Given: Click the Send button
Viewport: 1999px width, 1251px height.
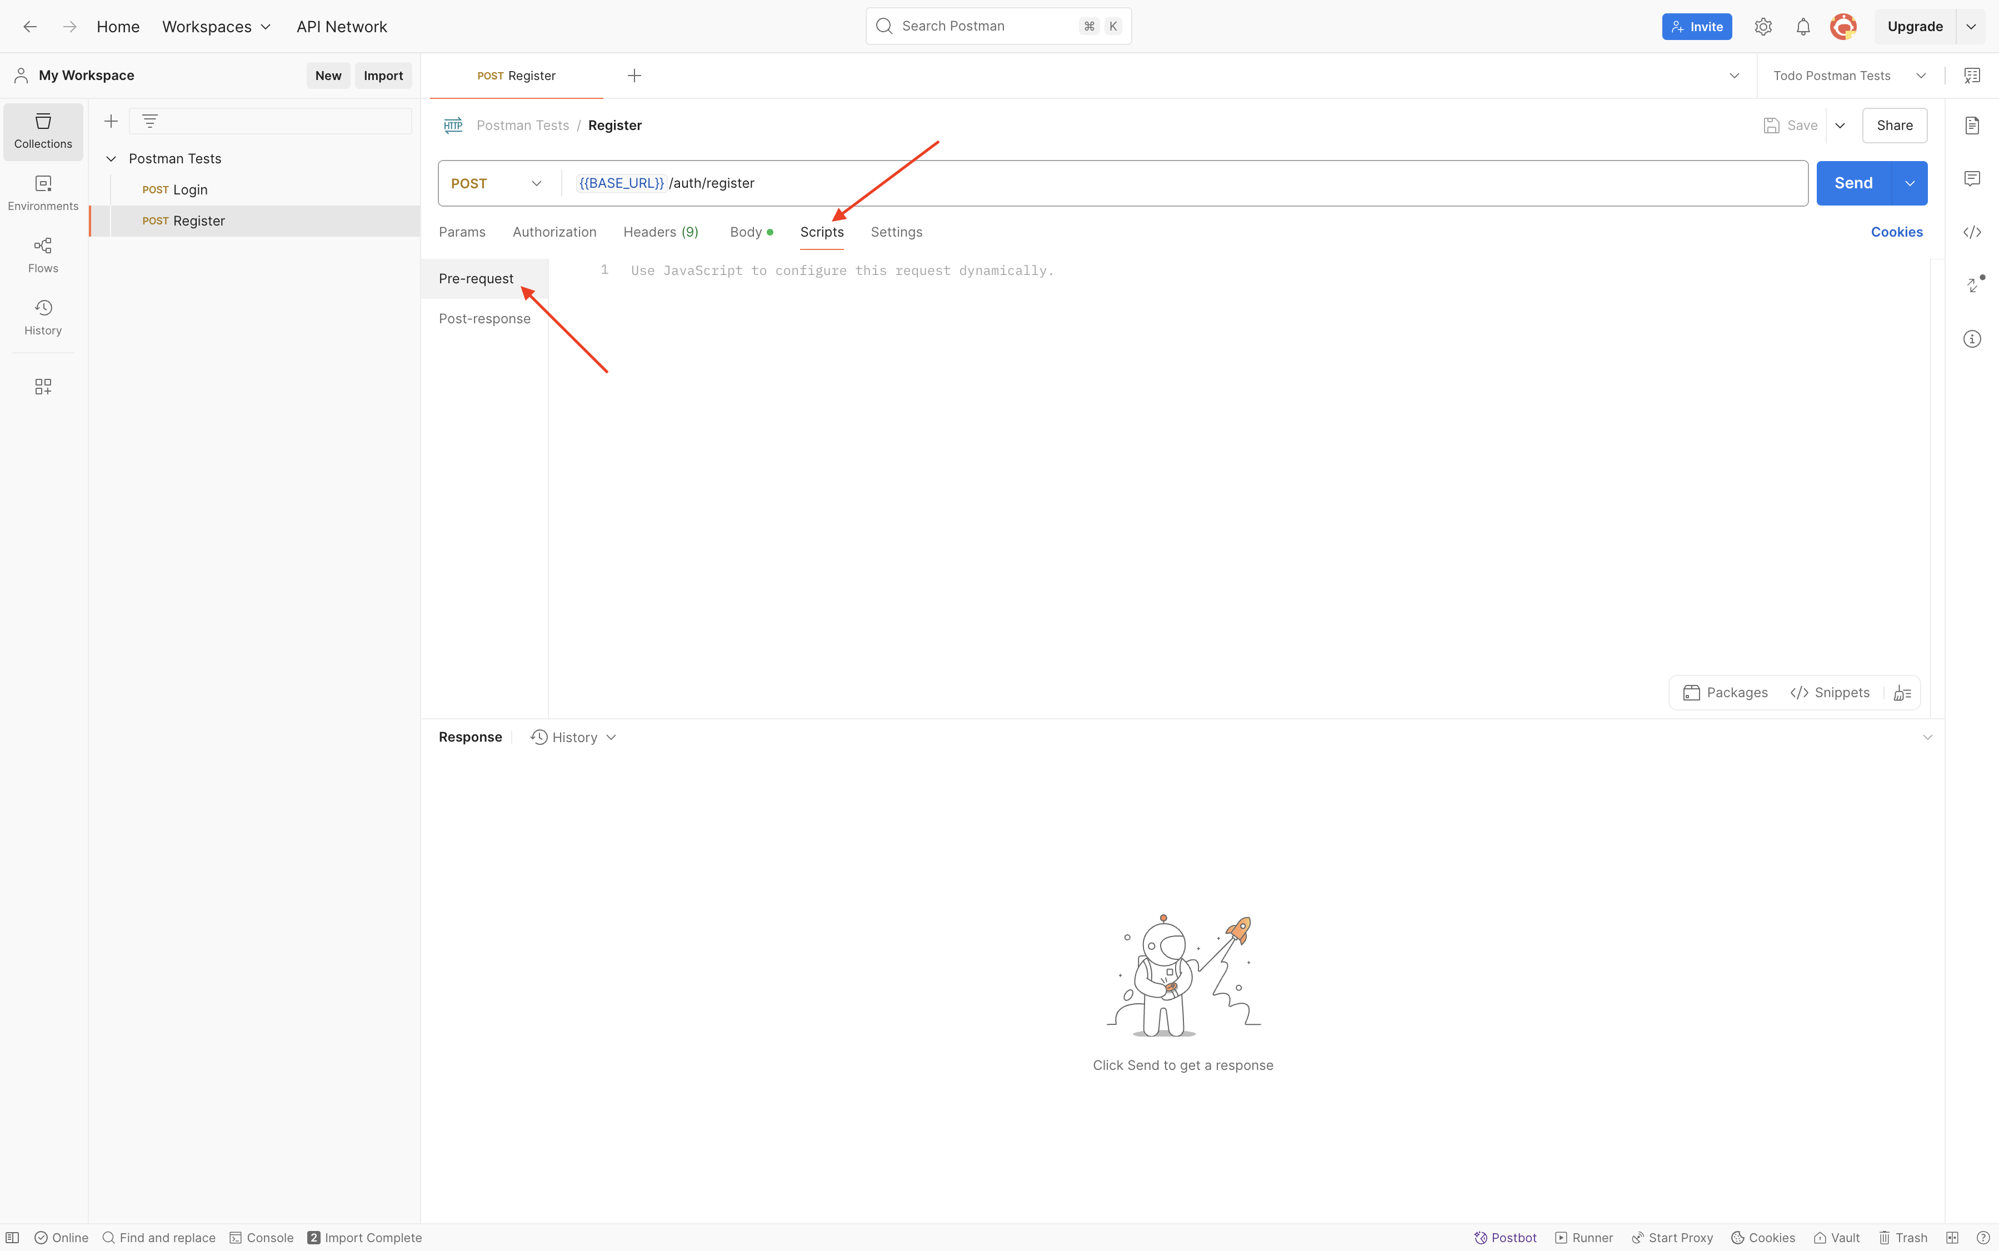Looking at the screenshot, I should tap(1853, 183).
